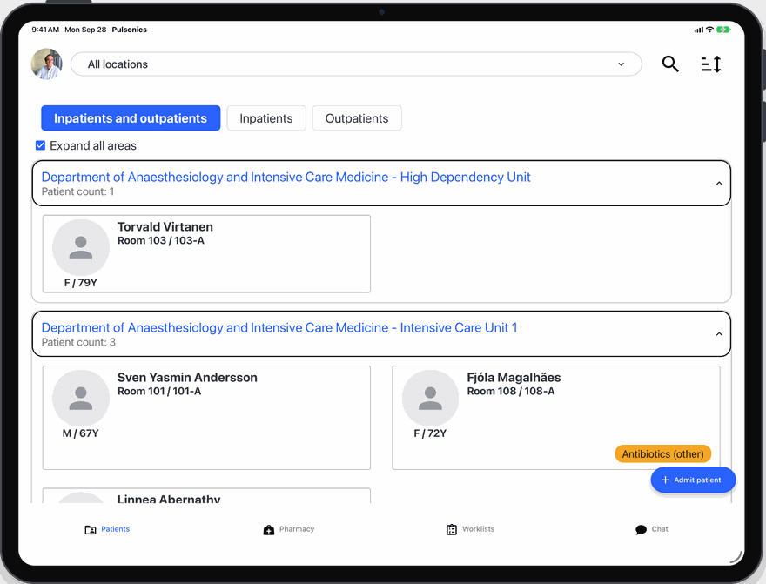The image size is (766, 584).
Task: Click the F / 79Y label
Action: 81,283
